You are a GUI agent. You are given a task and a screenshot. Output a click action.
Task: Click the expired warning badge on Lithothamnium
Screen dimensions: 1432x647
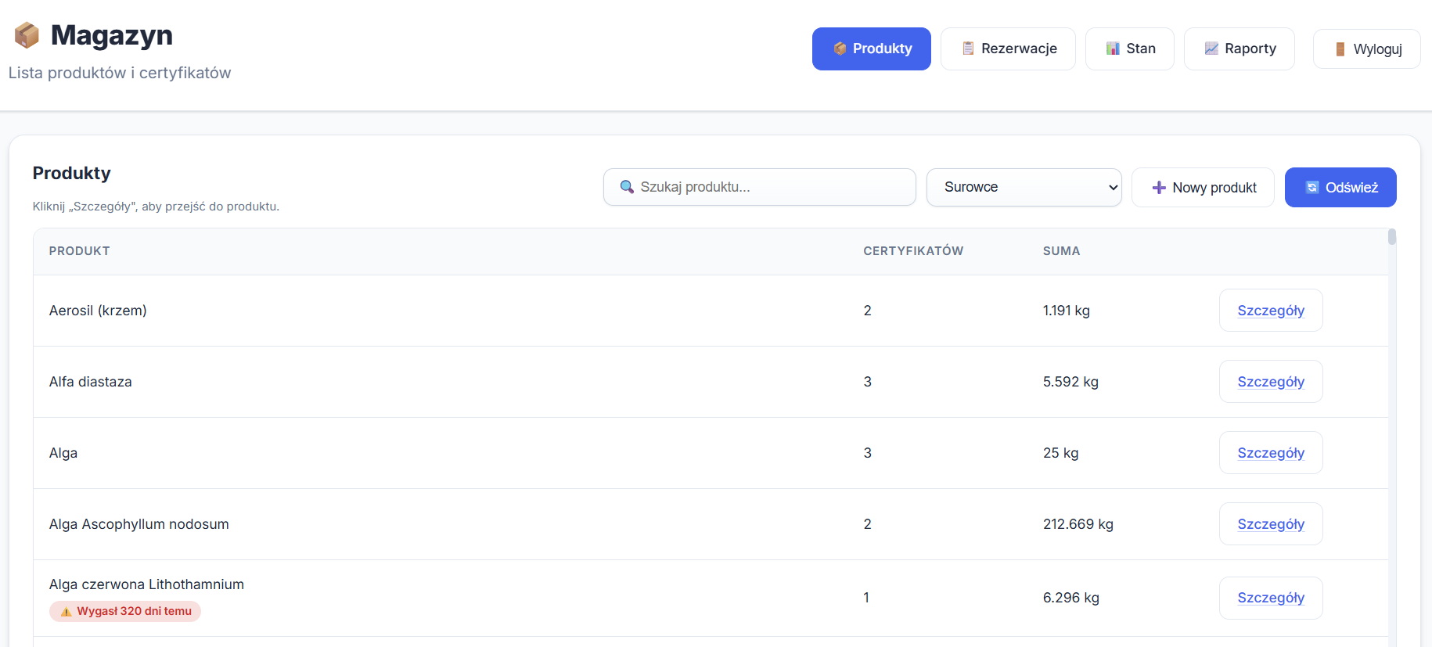coord(125,611)
